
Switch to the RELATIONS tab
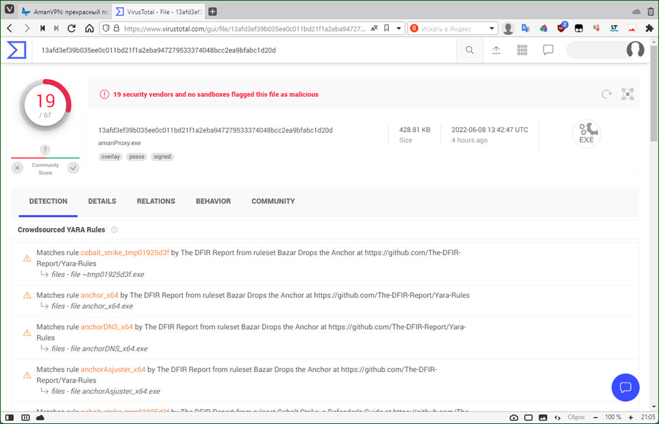pos(156,201)
